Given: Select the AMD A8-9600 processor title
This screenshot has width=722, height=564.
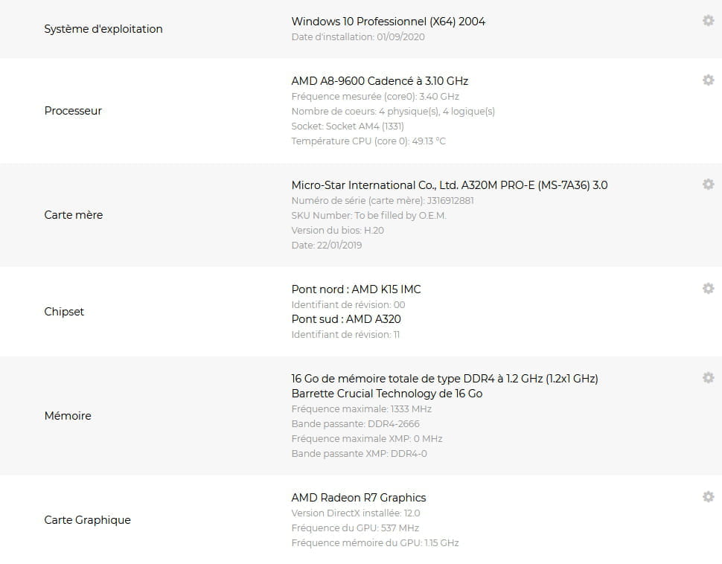Looking at the screenshot, I should [380, 81].
